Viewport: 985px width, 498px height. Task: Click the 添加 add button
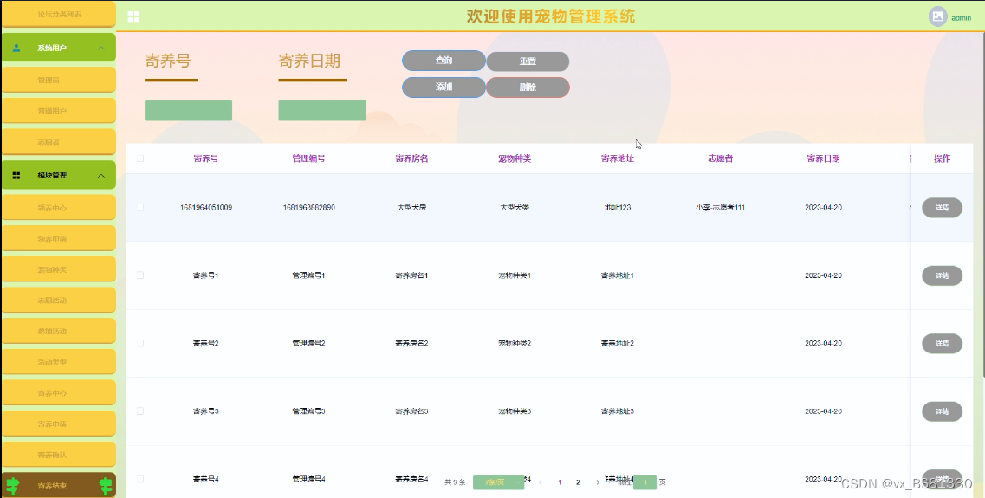pyautogui.click(x=444, y=87)
